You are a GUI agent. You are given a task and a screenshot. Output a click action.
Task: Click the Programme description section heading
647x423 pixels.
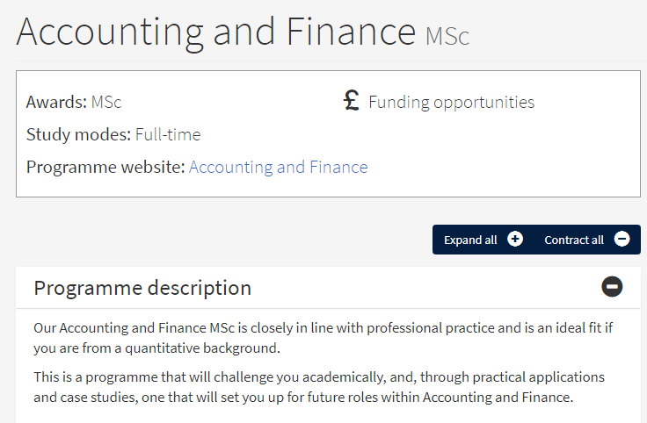[x=142, y=288]
